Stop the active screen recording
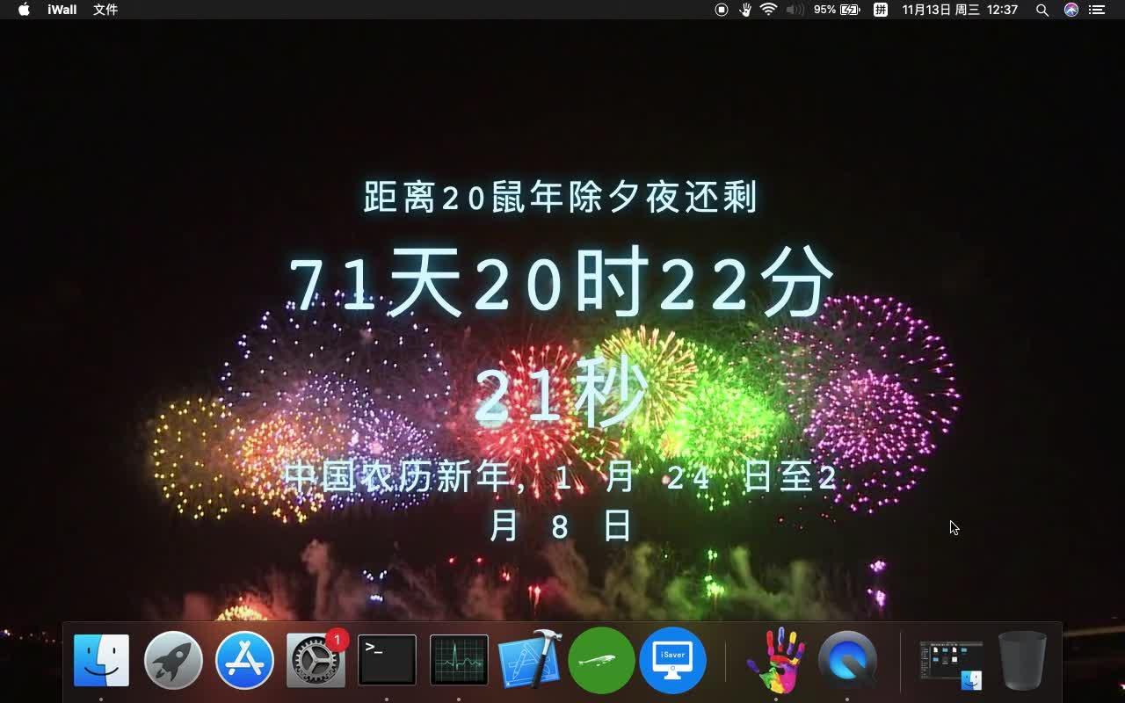The height and width of the screenshot is (703, 1125). (721, 10)
